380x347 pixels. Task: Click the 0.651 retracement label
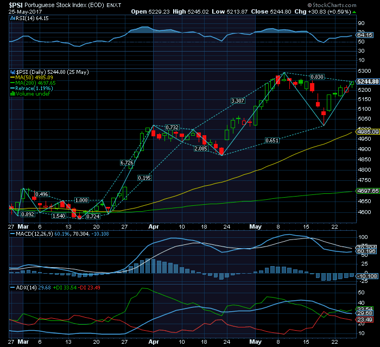click(272, 141)
